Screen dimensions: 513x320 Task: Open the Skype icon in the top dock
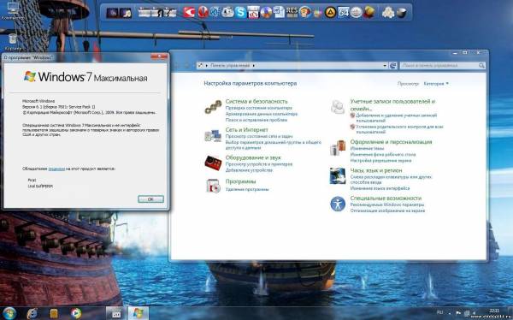pyautogui.click(x=241, y=13)
